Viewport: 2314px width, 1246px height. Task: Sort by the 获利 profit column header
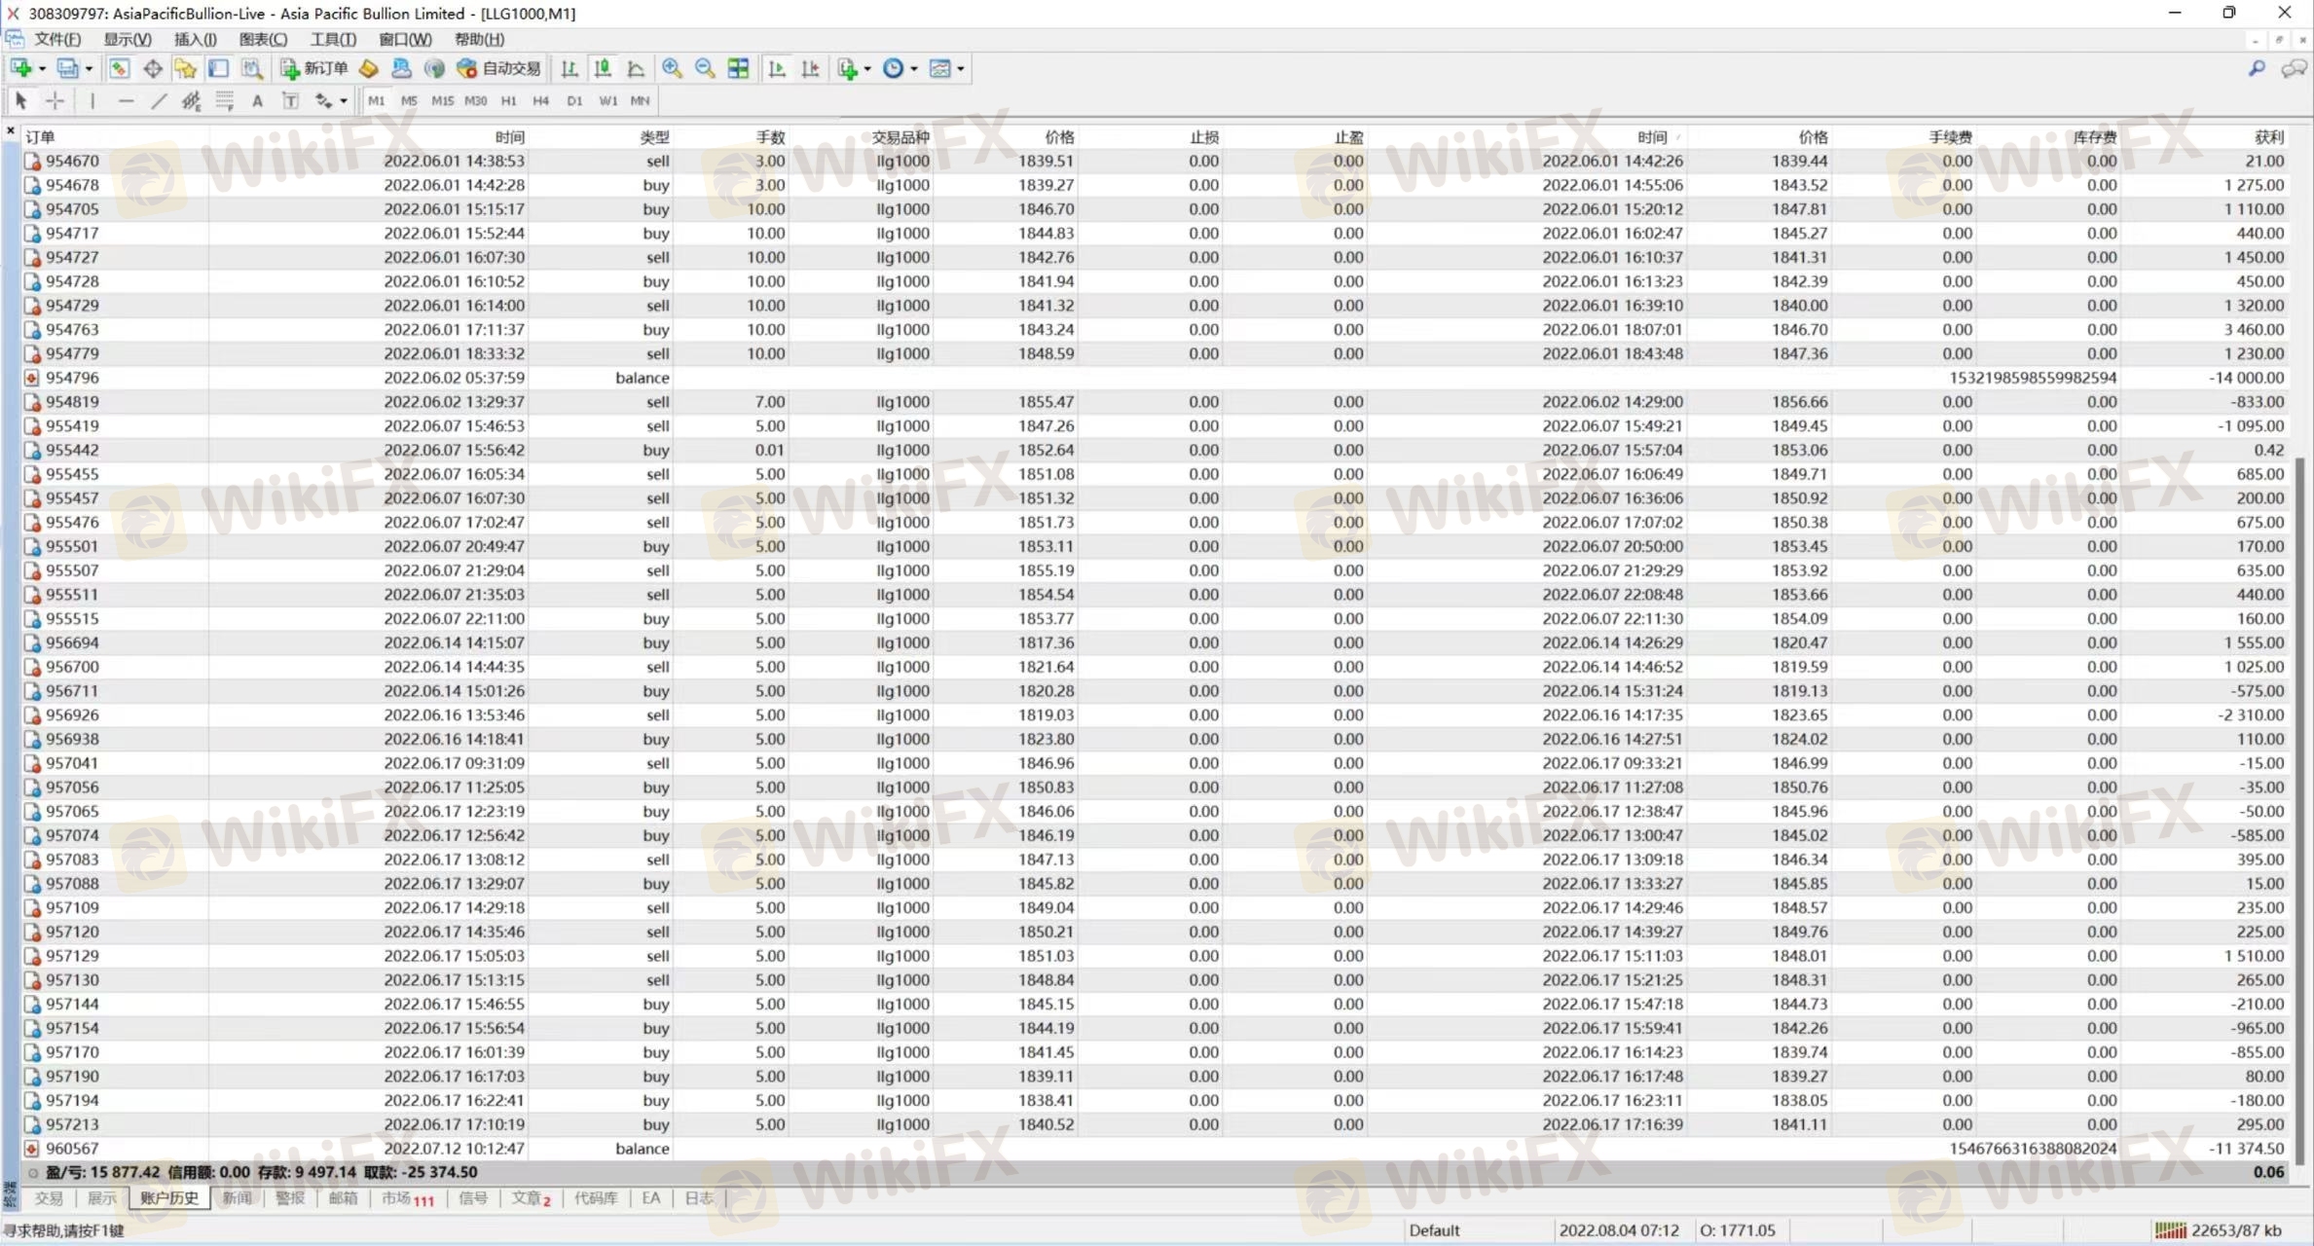[2268, 137]
